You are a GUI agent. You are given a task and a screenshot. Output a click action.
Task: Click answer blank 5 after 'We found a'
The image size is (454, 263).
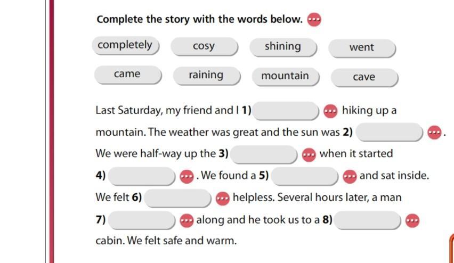304,176
